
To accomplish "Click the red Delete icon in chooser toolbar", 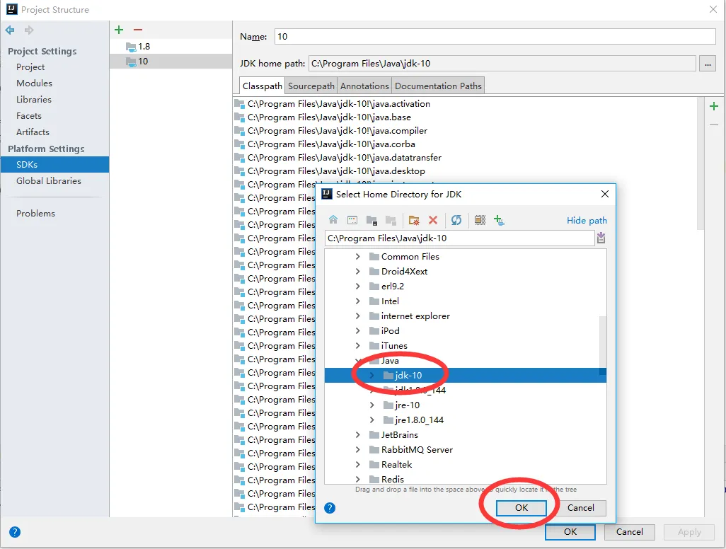I will pyautogui.click(x=433, y=220).
